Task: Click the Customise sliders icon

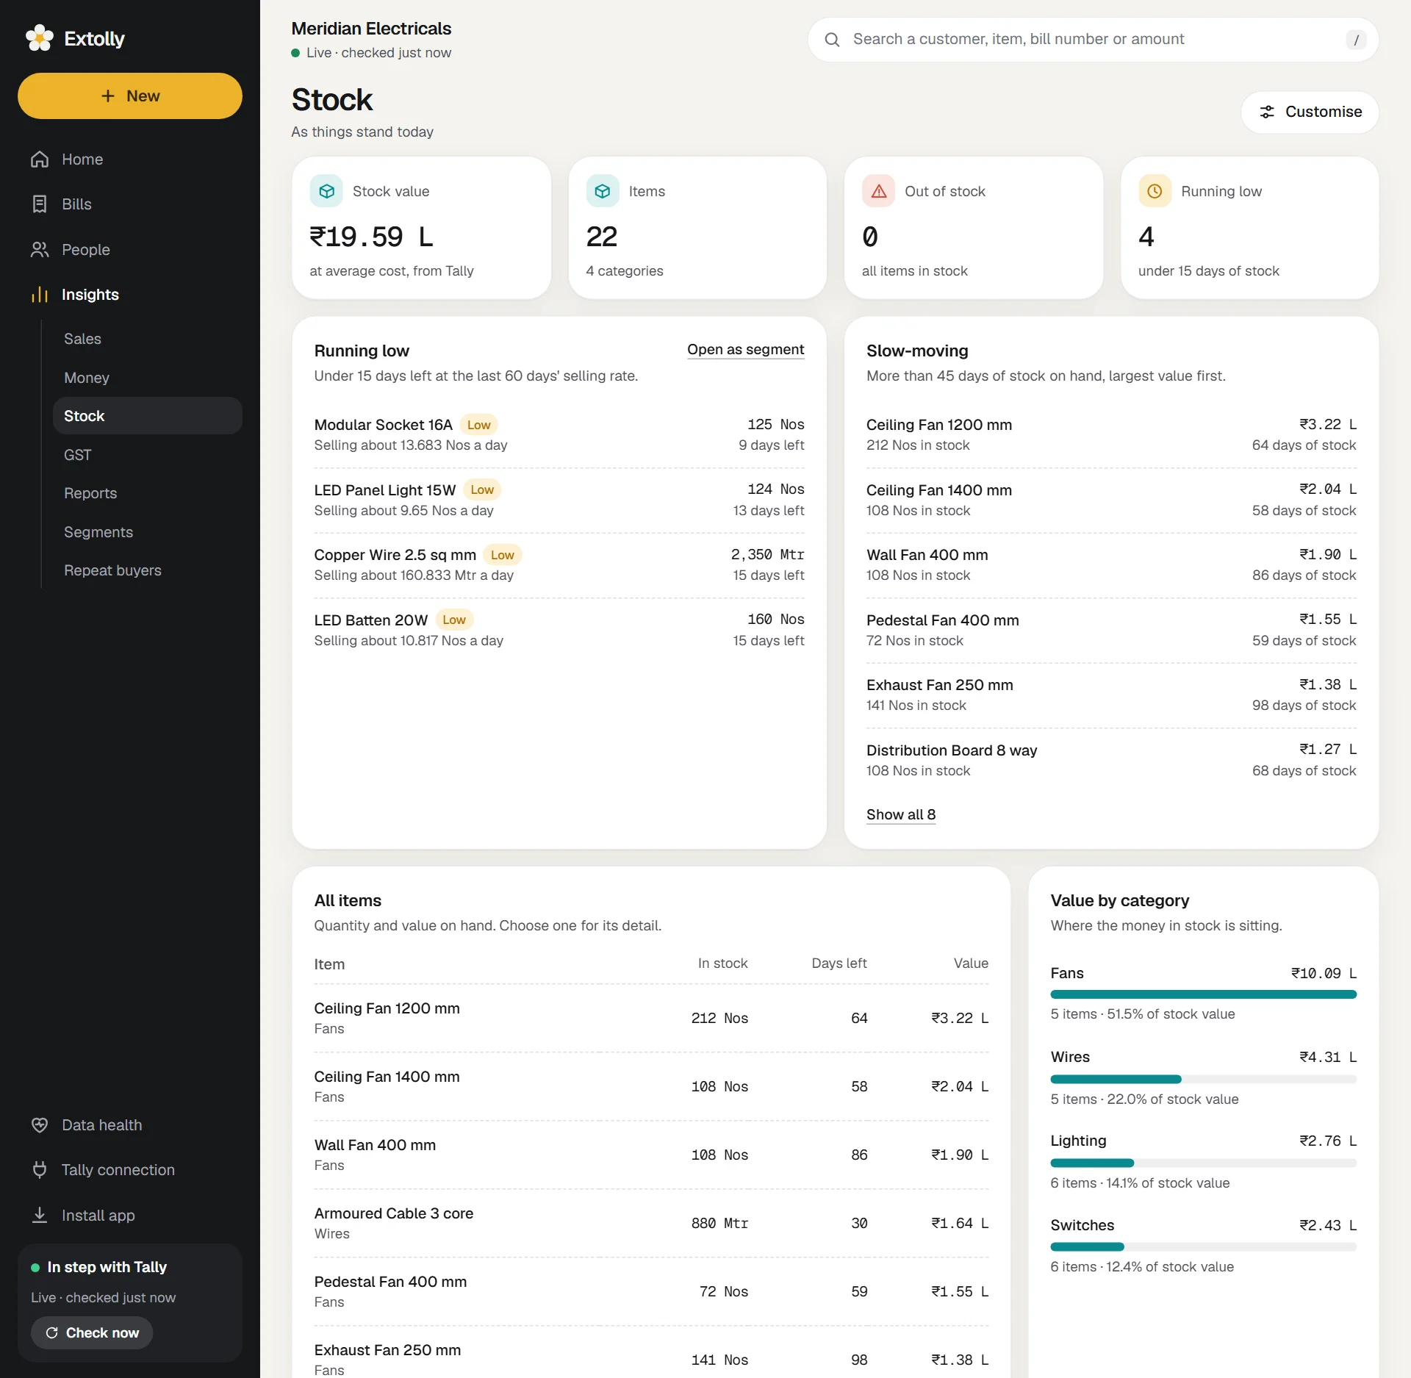Action: click(x=1267, y=112)
